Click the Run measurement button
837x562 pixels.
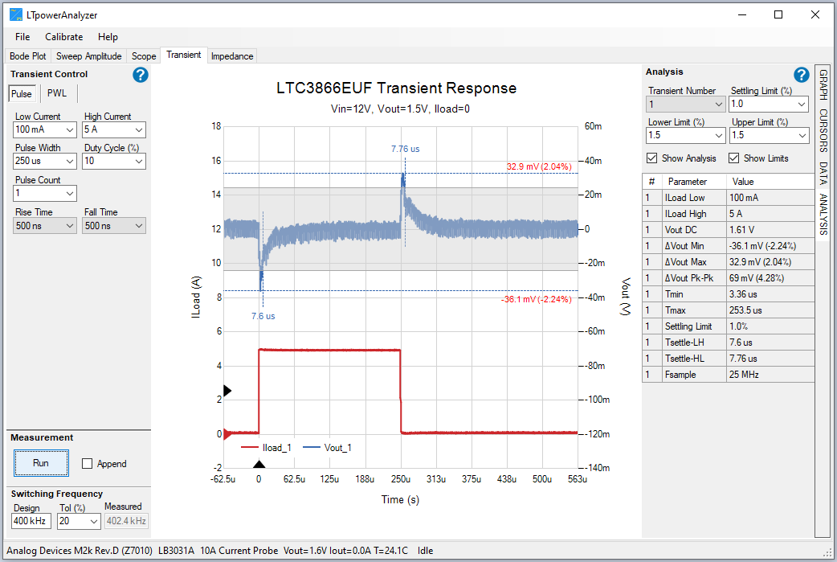pyautogui.click(x=41, y=463)
